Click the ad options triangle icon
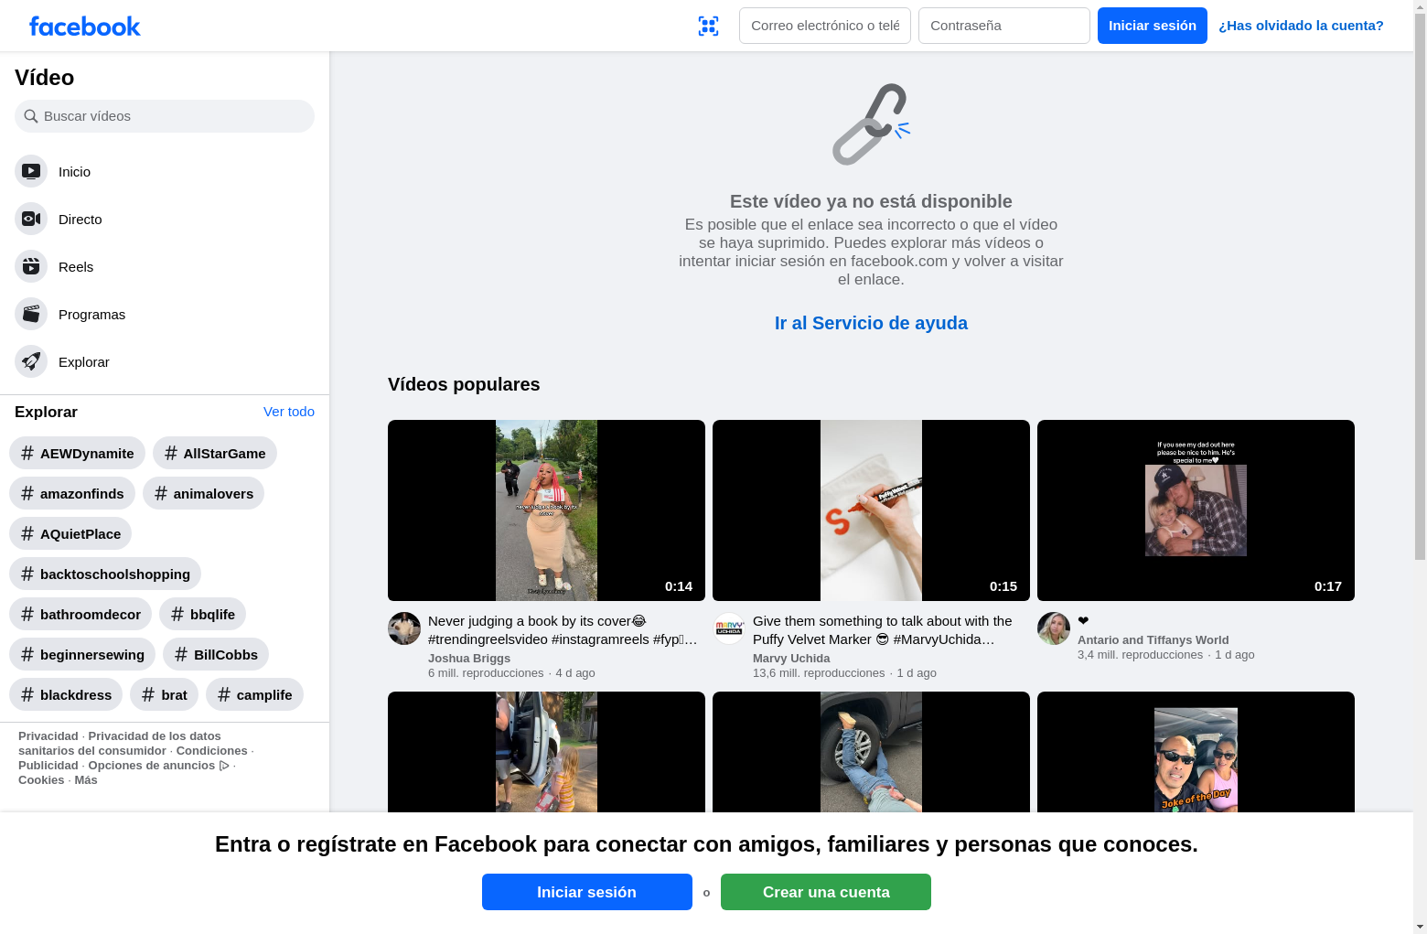The width and height of the screenshot is (1427, 934). point(224,766)
